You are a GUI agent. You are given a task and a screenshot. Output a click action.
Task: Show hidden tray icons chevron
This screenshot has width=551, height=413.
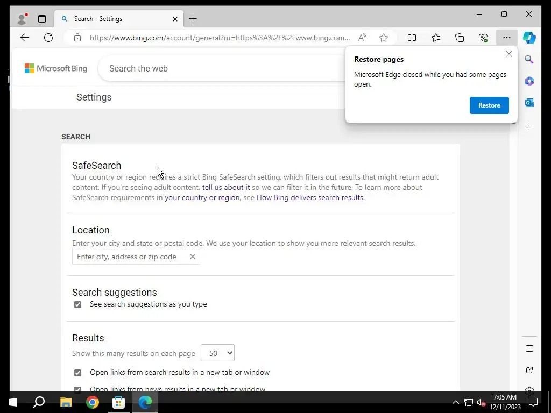coord(455,402)
